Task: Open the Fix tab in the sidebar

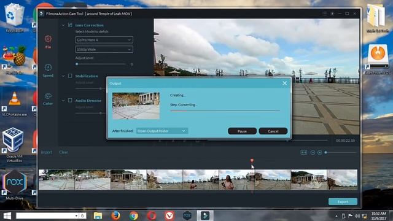Action: [48, 42]
